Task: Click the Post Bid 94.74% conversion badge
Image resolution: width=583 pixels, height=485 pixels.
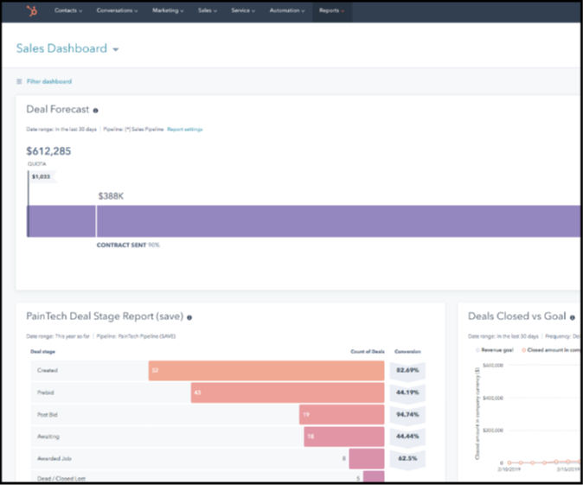Action: (407, 415)
